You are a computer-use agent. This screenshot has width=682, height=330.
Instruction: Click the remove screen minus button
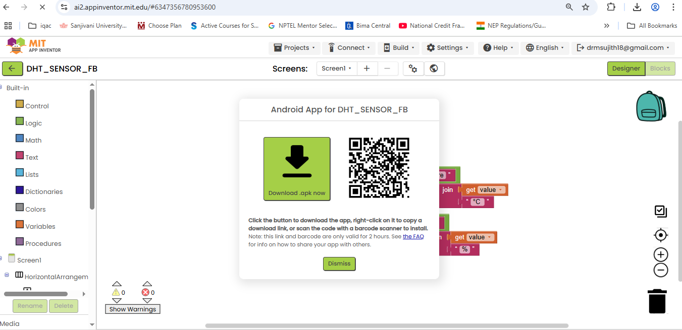pyautogui.click(x=387, y=69)
